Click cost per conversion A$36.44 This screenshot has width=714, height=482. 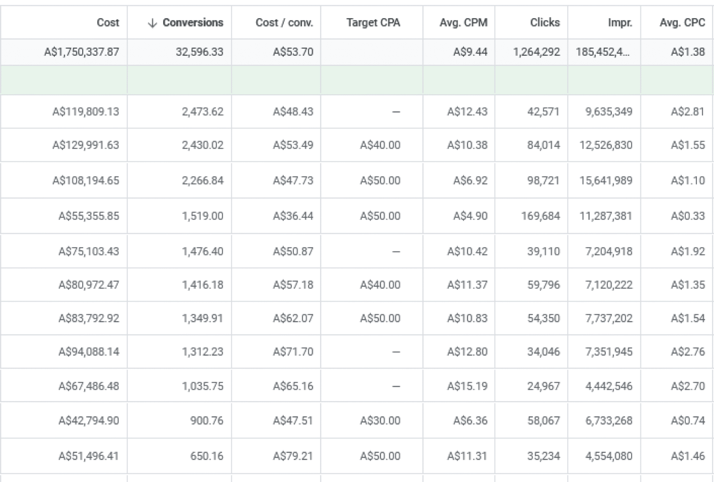pos(293,216)
